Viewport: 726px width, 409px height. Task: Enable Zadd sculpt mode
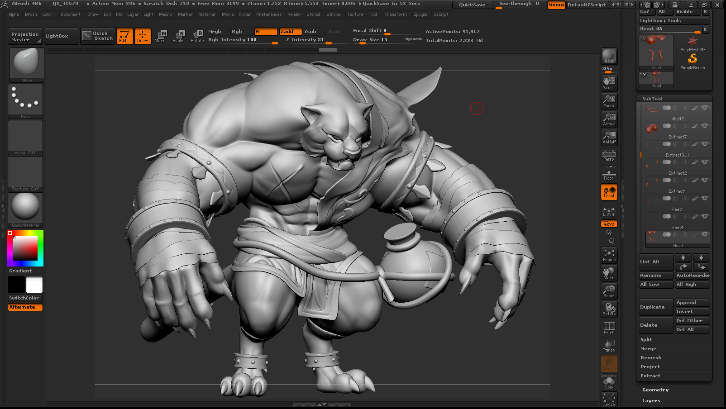(290, 32)
